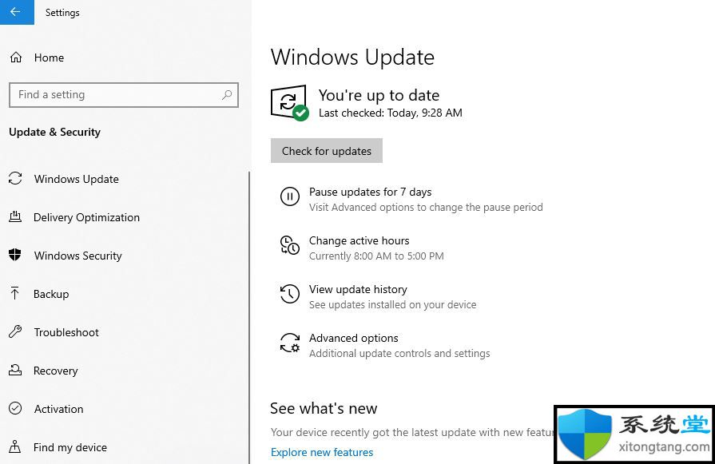Click the update status icon with green check

point(289,103)
